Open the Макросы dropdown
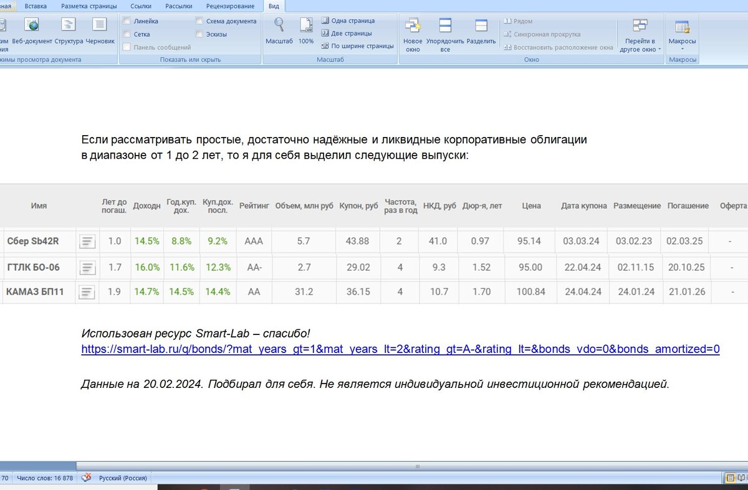Screen dimensions: 748x490 pyautogui.click(x=682, y=34)
